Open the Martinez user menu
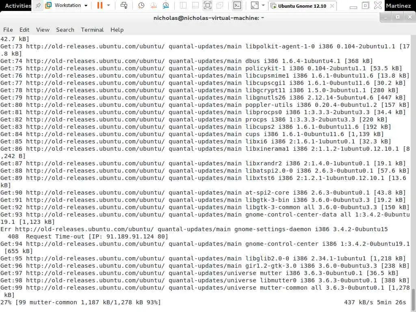This screenshot has width=416, height=312. [x=398, y=6]
